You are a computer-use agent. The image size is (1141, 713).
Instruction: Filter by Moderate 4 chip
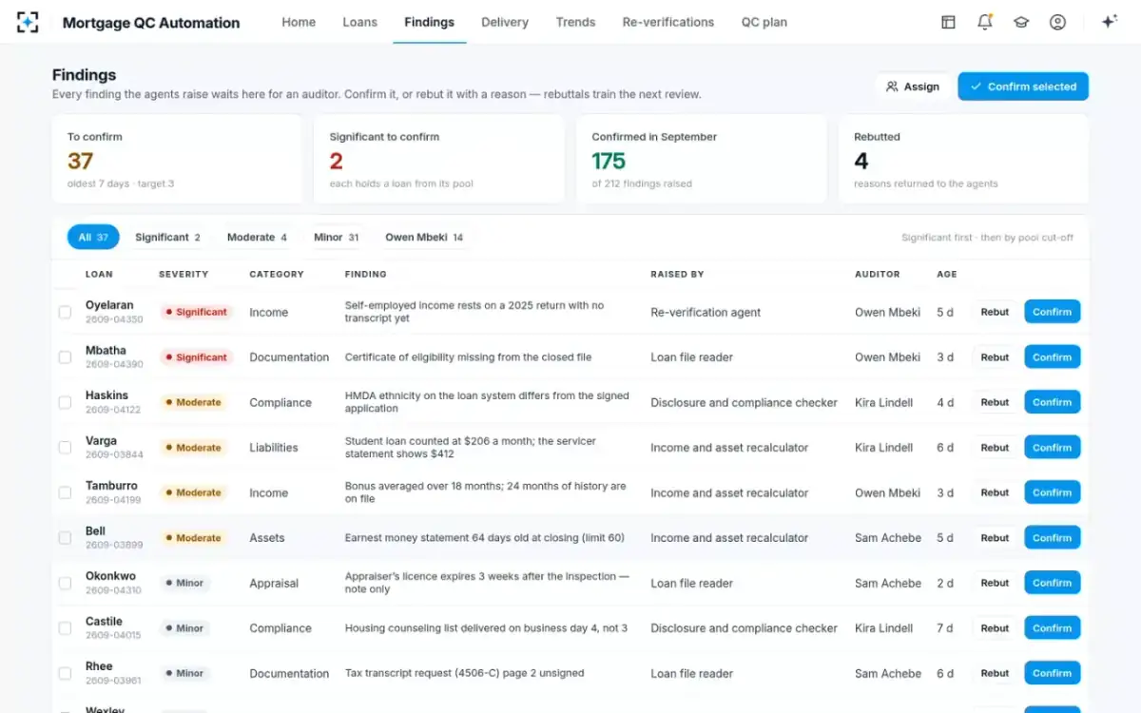pyautogui.click(x=257, y=238)
